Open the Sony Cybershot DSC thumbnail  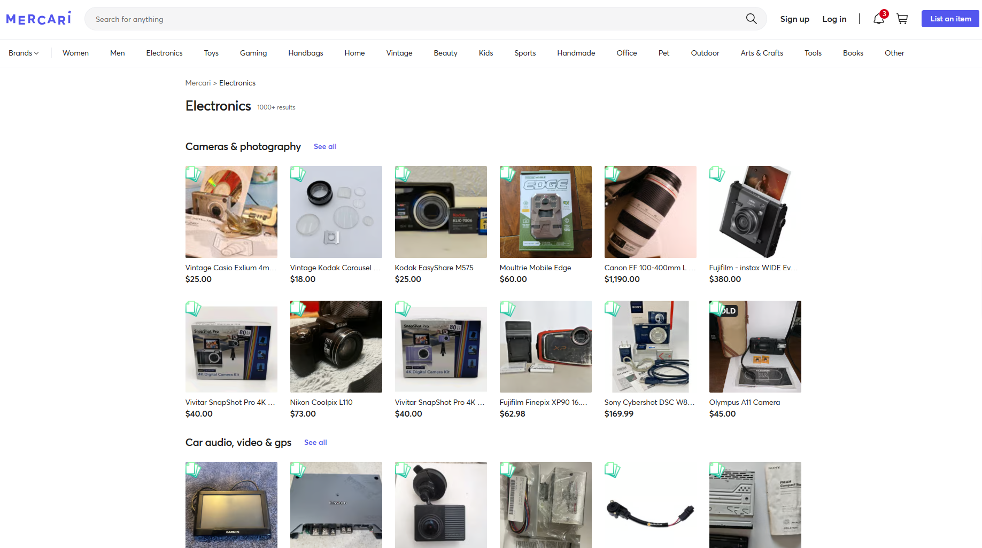(651, 347)
